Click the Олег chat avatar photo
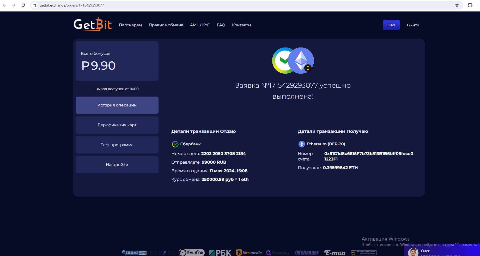This screenshot has width=480, height=256. click(x=413, y=252)
